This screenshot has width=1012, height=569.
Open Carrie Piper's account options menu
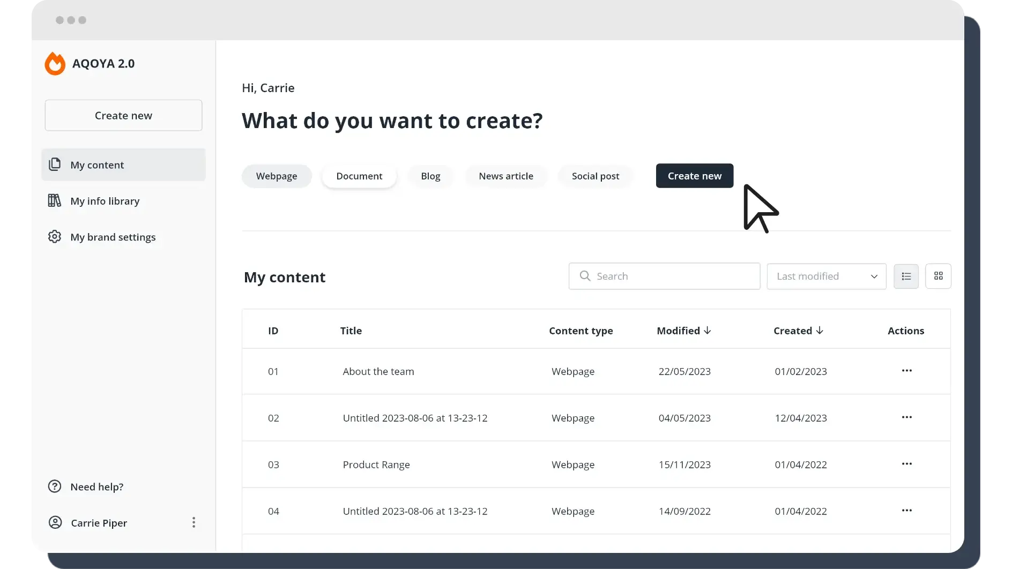[x=194, y=522]
